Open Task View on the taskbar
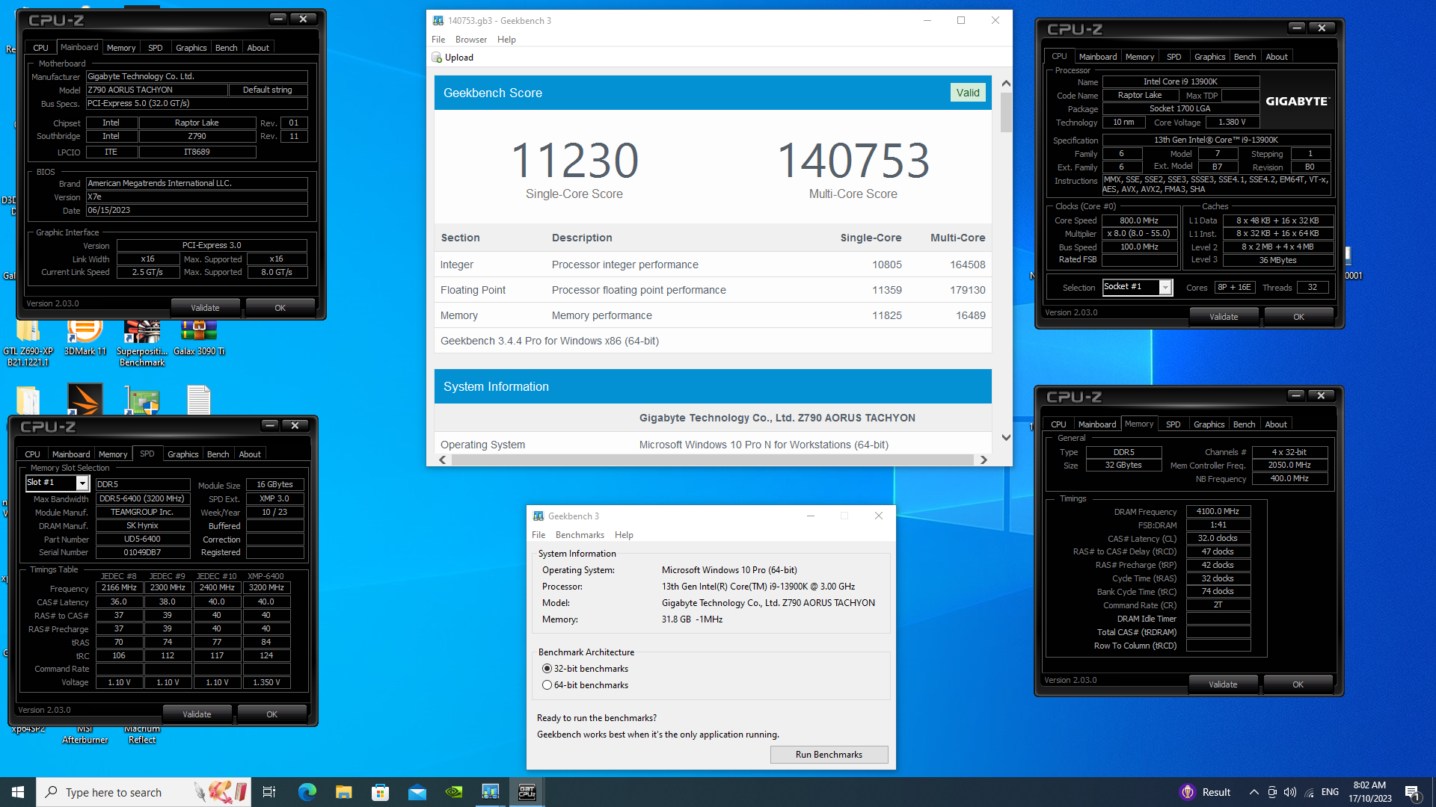 269,792
